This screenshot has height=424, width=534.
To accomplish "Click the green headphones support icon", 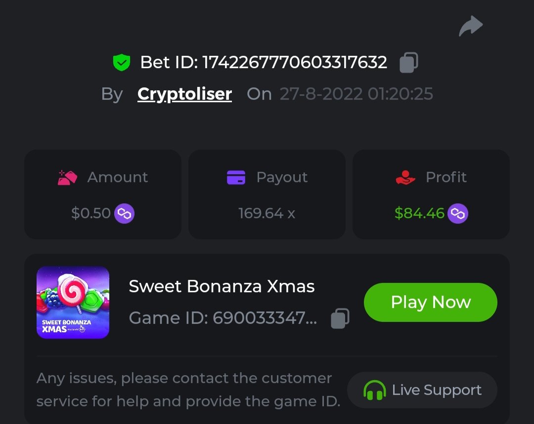I will coord(374,390).
